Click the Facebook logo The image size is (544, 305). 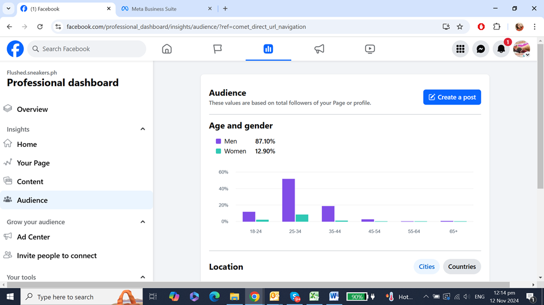tap(15, 49)
